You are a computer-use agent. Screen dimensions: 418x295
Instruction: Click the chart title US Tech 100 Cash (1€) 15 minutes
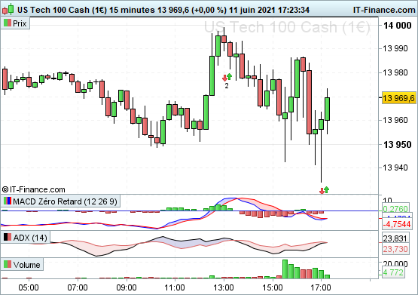(86, 10)
